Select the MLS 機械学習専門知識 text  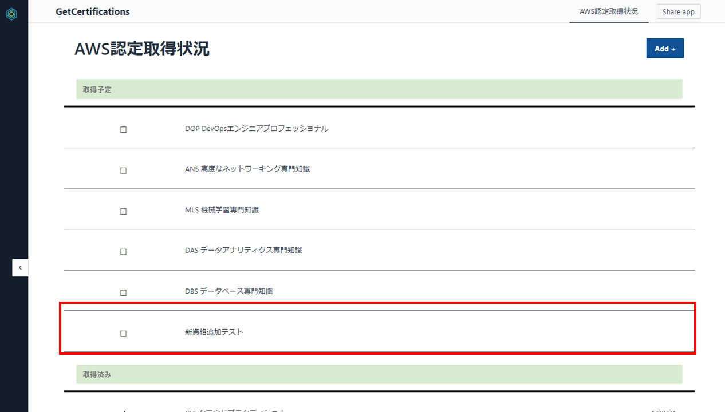222,210
